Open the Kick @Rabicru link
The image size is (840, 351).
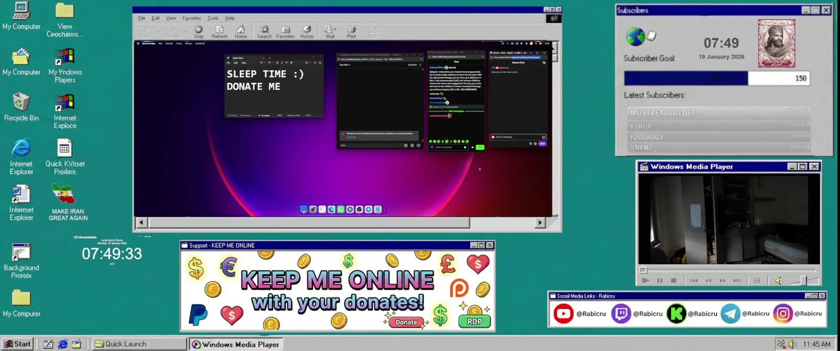click(x=692, y=314)
